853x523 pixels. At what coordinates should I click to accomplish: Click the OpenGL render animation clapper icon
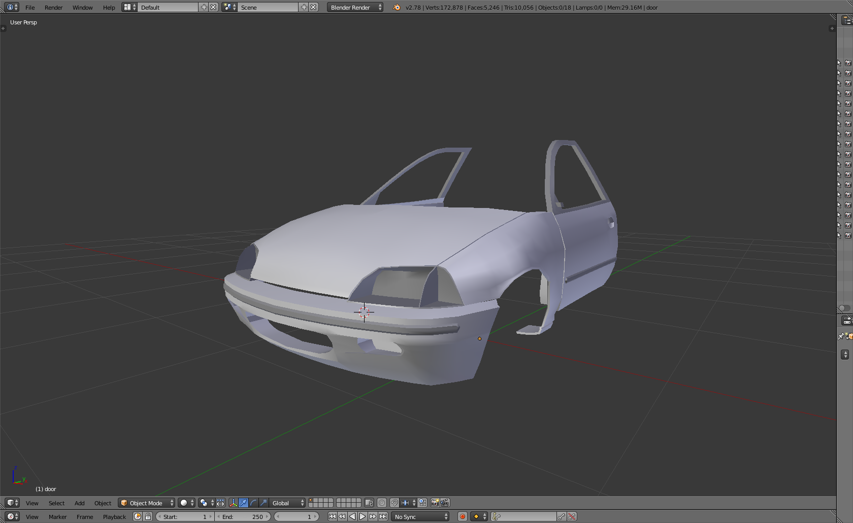click(445, 503)
